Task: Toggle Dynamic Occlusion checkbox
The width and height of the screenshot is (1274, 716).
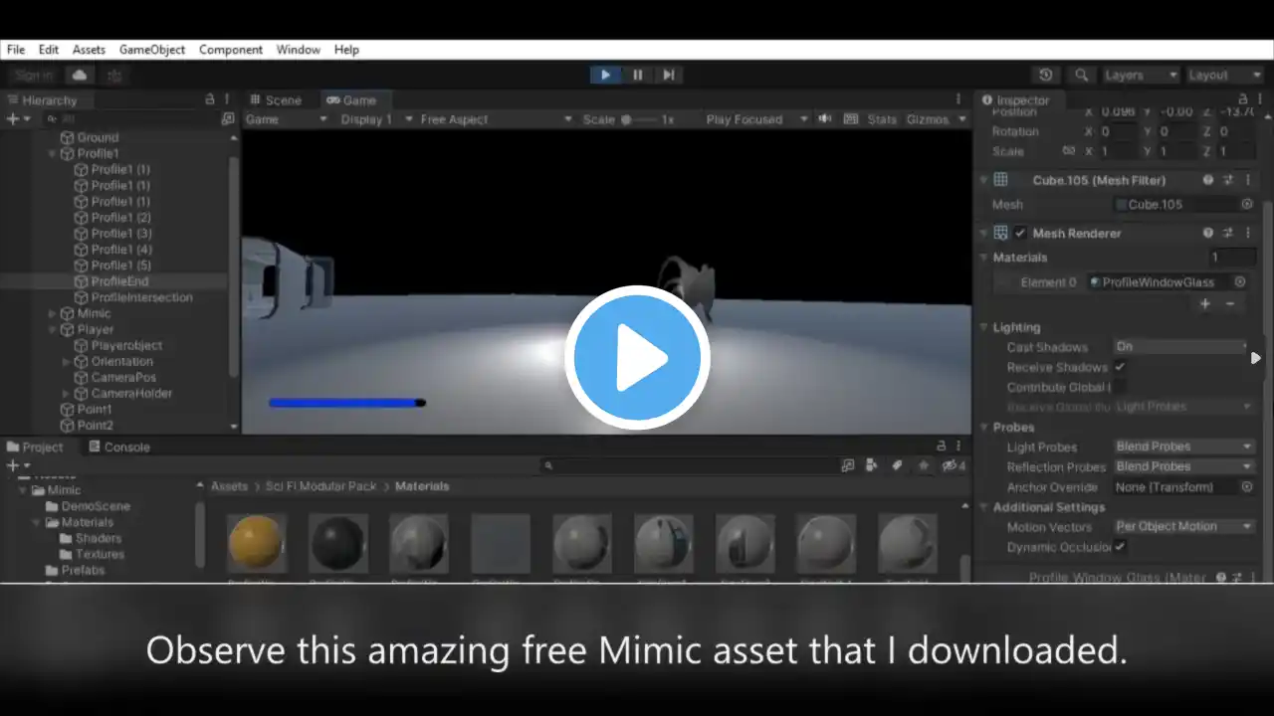Action: click(x=1120, y=547)
